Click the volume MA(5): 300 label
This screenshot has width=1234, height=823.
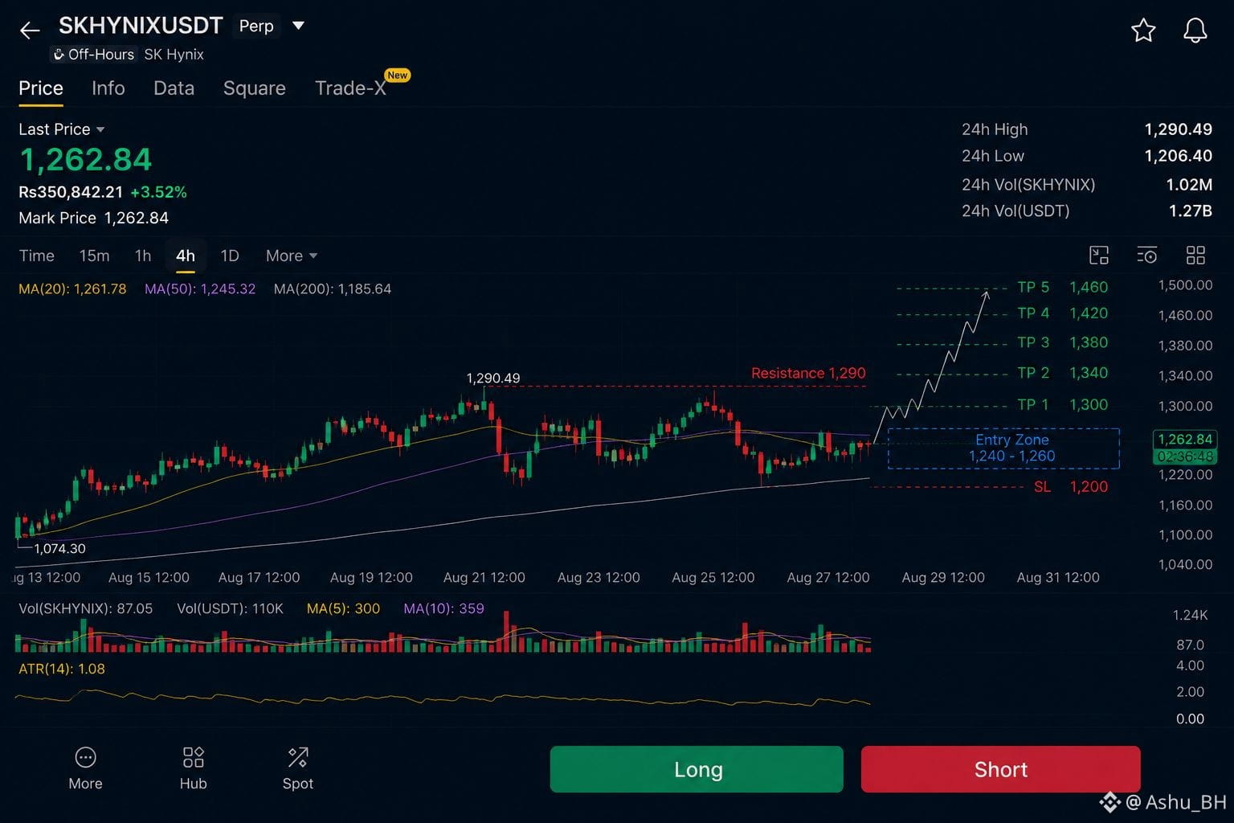pyautogui.click(x=343, y=608)
